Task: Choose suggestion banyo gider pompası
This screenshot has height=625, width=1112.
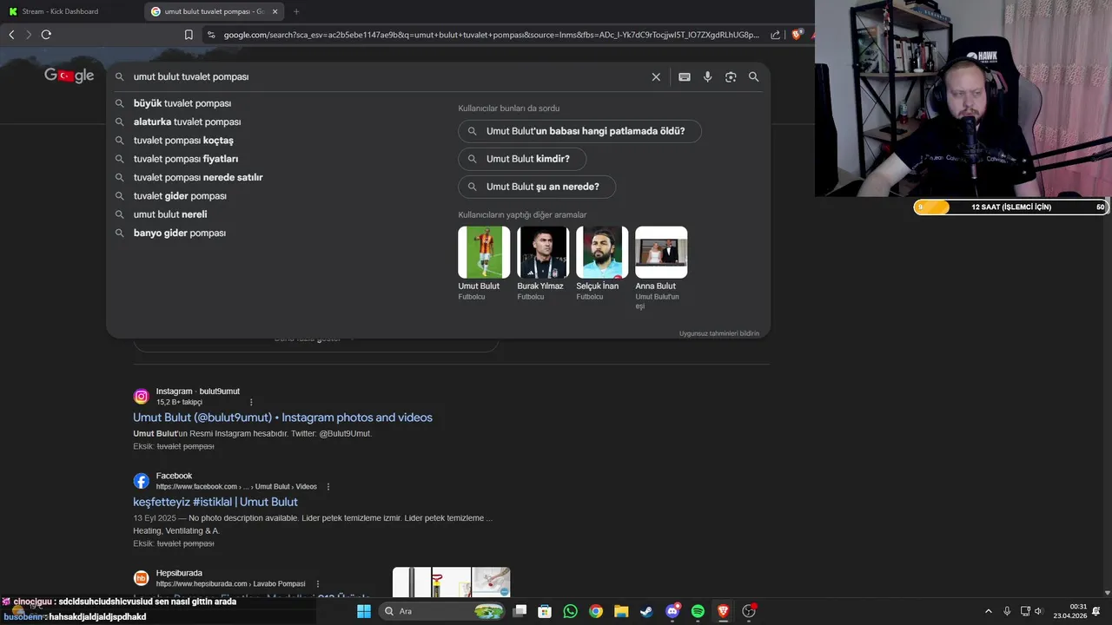Action: 180,233
